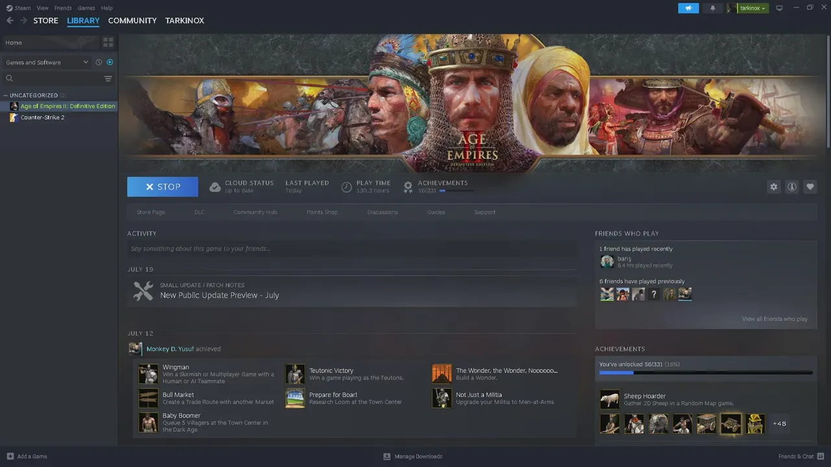The height and width of the screenshot is (467, 831).
Task: Click the cloud status icon
Action: [215, 187]
